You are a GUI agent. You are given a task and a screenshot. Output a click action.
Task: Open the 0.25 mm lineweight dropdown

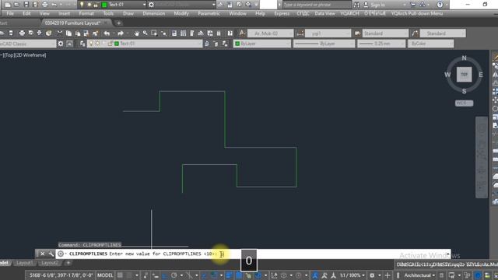(381, 44)
